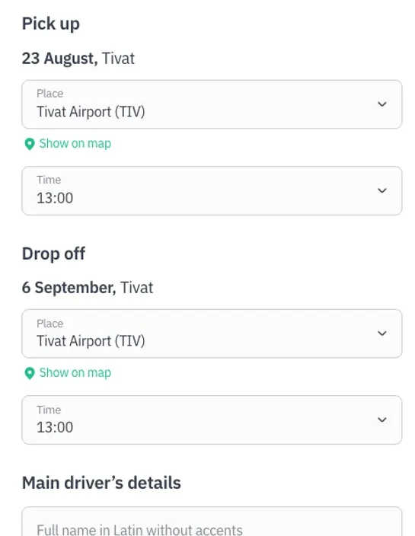Screen dimensions: 415x536
Task: Click the Main driver's details heading
Action: [101, 483]
